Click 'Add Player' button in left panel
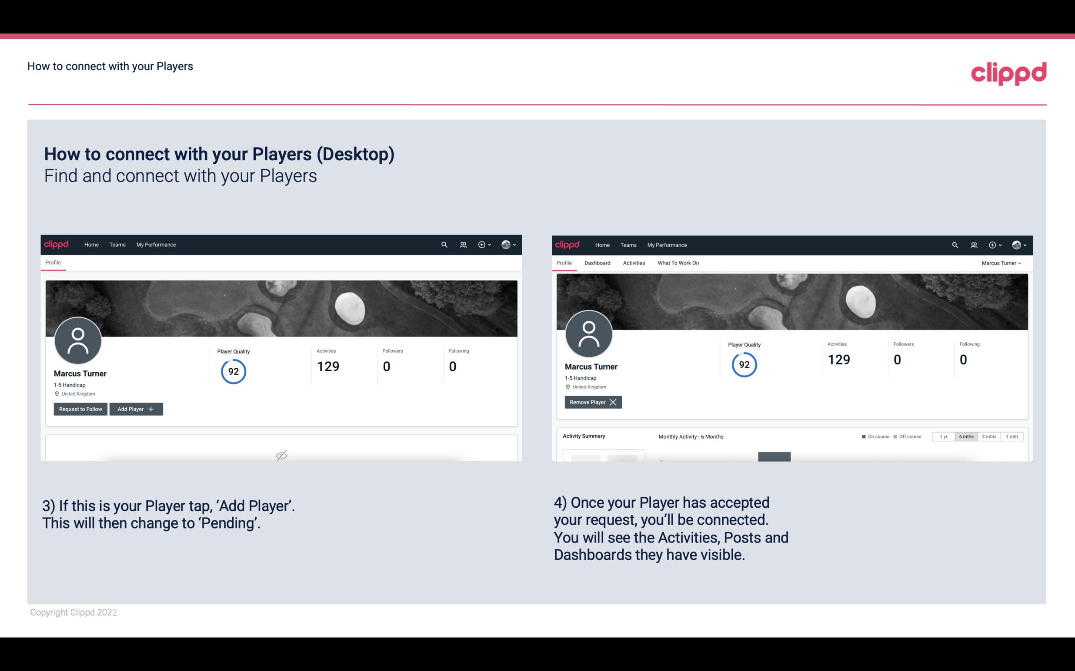The width and height of the screenshot is (1075, 671). pyautogui.click(x=136, y=408)
